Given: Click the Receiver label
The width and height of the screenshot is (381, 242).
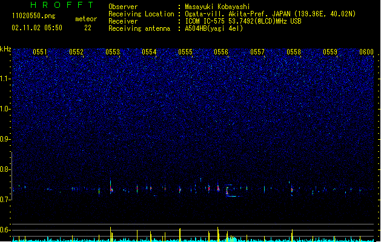Looking at the screenshot, I should [x=123, y=21].
